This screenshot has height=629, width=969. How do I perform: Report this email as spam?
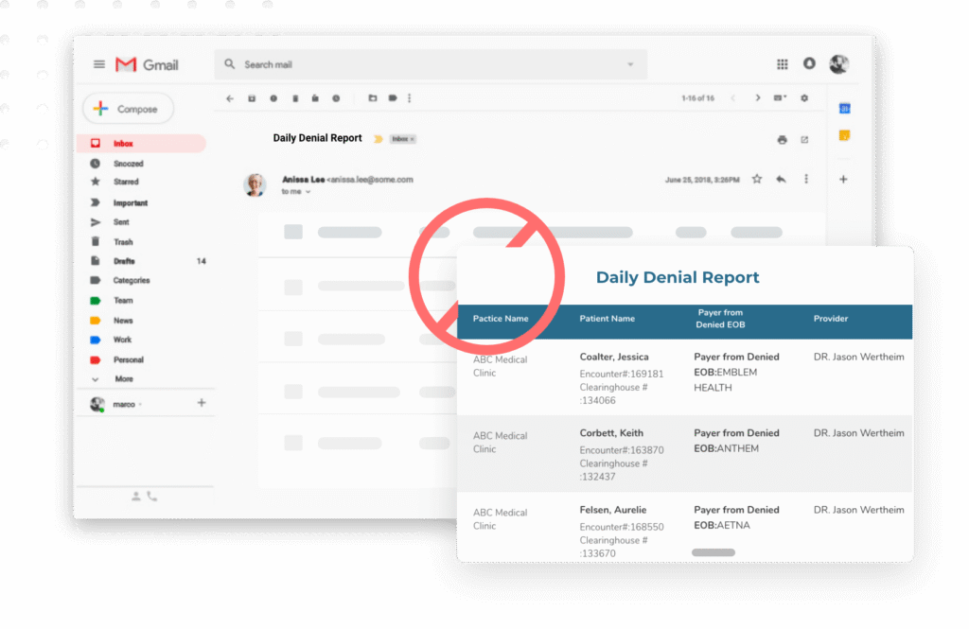(273, 98)
